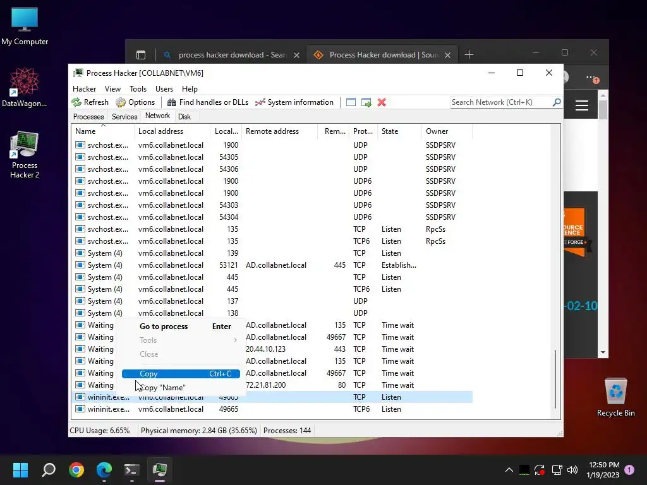This screenshot has height=485, width=647.
Task: Select the System (4) row with port 139
Action: point(272,253)
